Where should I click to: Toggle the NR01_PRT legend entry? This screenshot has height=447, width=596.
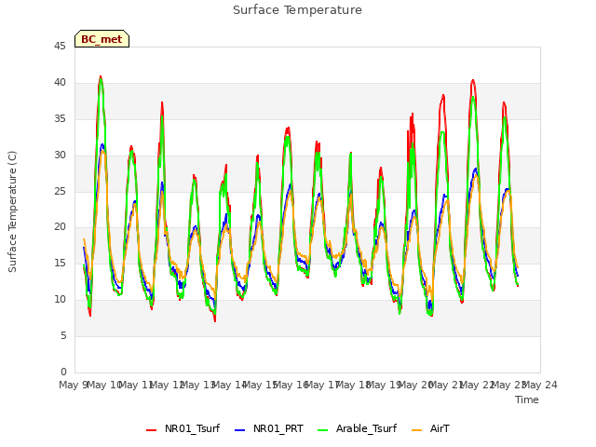(x=269, y=428)
